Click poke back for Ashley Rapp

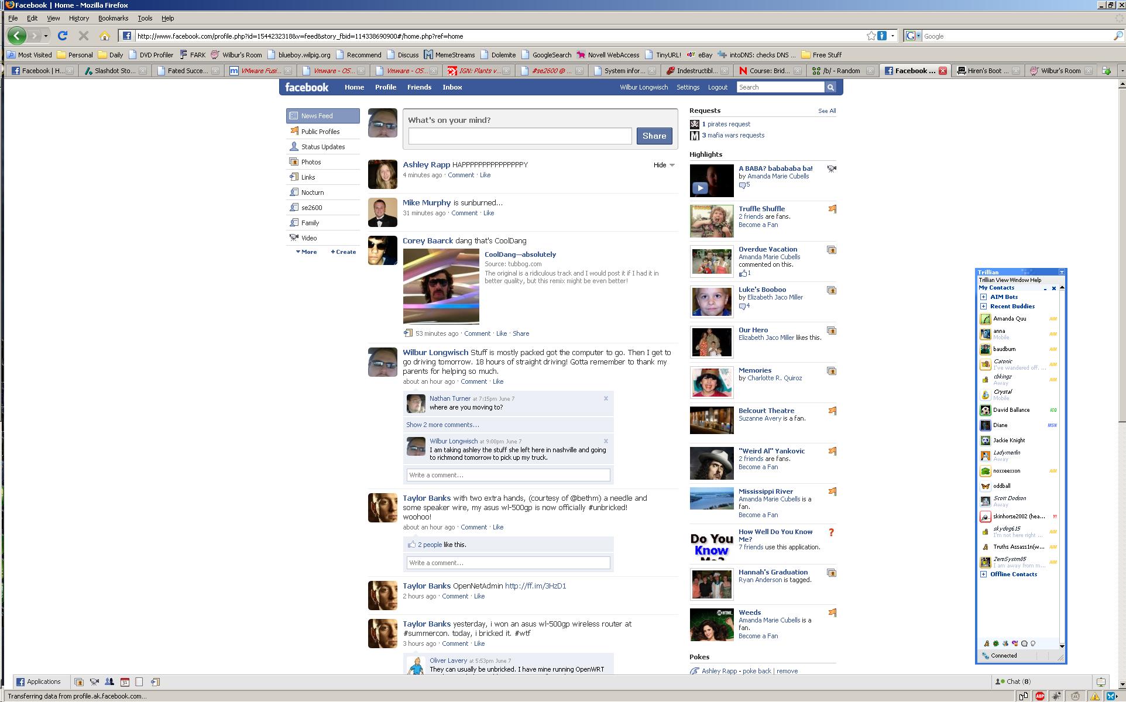pyautogui.click(x=757, y=671)
